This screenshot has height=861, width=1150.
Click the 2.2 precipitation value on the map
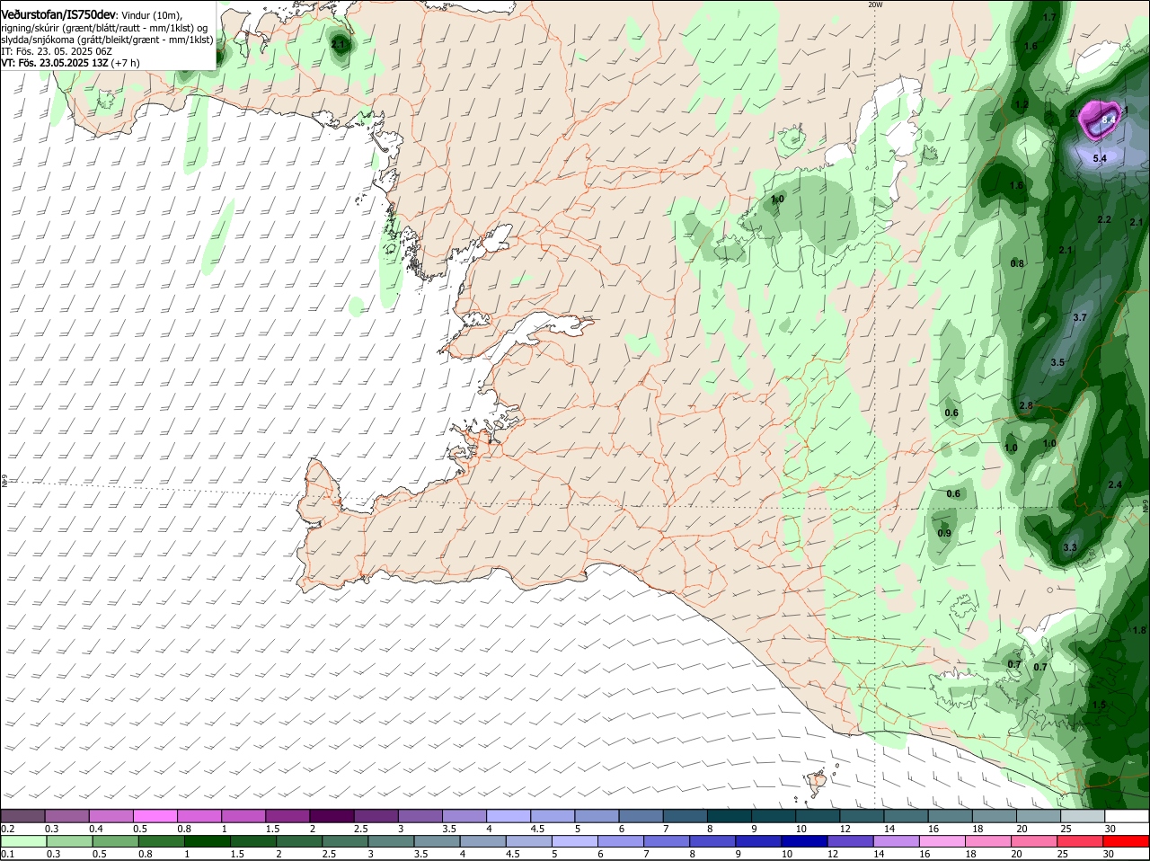click(x=1105, y=219)
